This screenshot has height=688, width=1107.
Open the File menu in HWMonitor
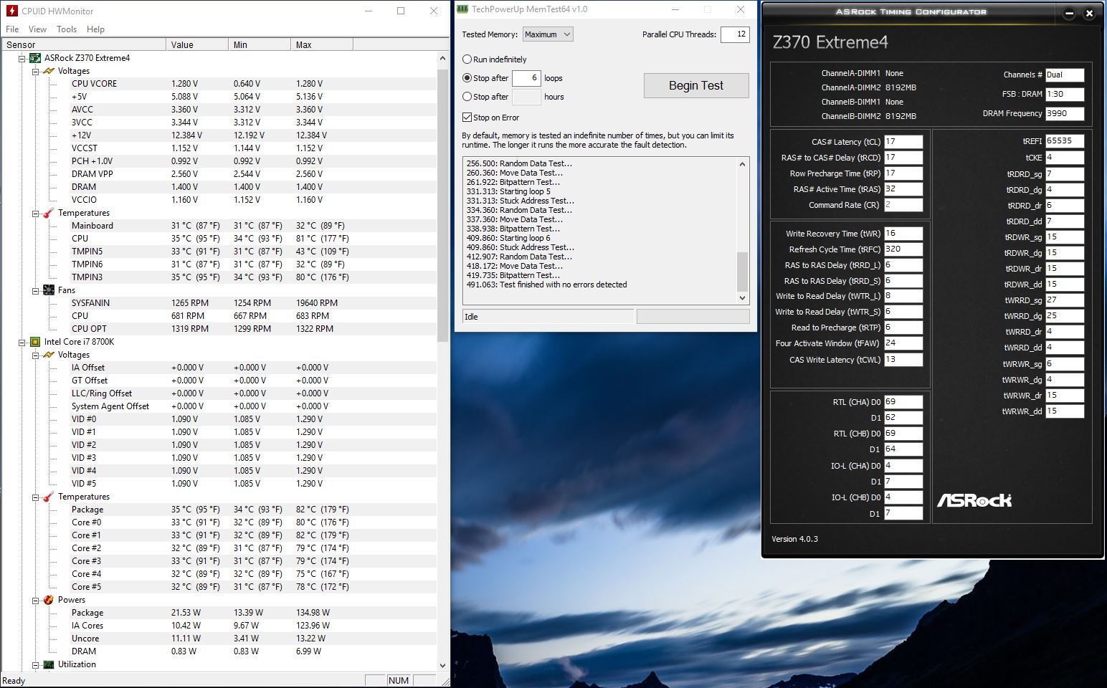point(12,29)
